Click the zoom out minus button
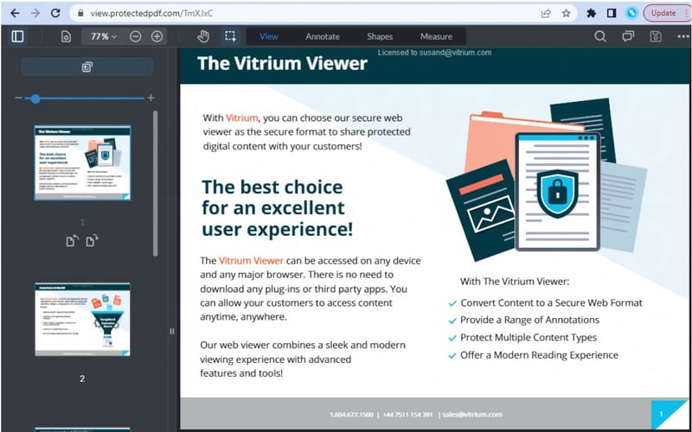Viewport: 692px width, 432px height. pyautogui.click(x=136, y=36)
